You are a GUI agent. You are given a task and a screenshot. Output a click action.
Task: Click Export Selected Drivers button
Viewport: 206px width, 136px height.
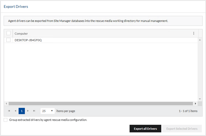pos(182,128)
